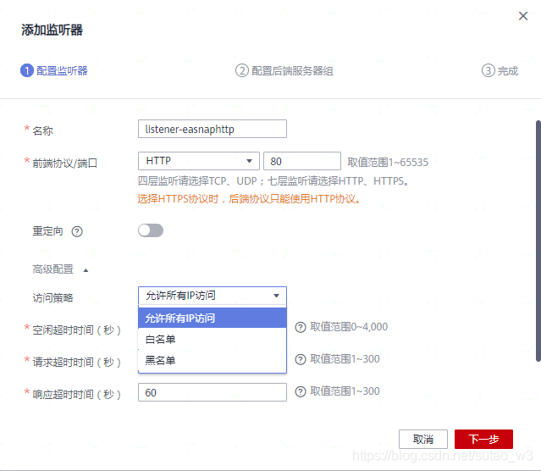Screen dimensions: 541x471
Task: Show help for 请求超时时间 range
Action: 301,359
